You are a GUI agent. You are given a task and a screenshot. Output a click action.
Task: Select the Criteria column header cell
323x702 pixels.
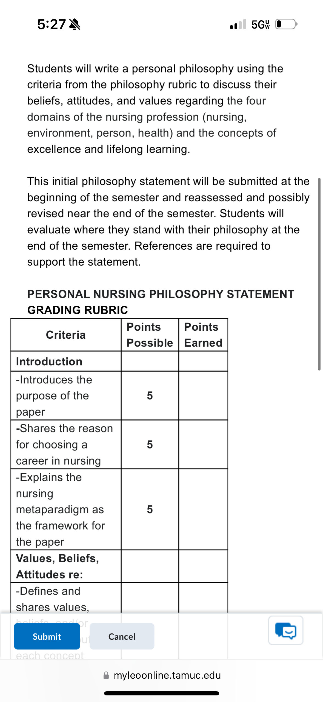point(66,335)
